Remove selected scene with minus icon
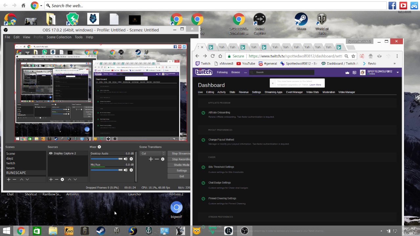 tap(14, 179)
